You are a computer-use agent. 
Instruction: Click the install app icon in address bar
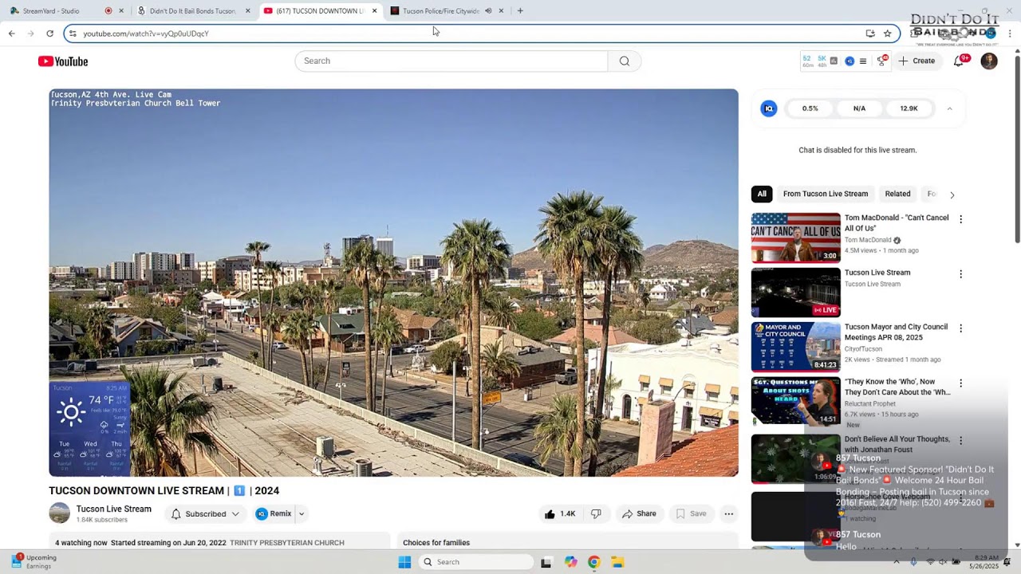click(x=870, y=33)
